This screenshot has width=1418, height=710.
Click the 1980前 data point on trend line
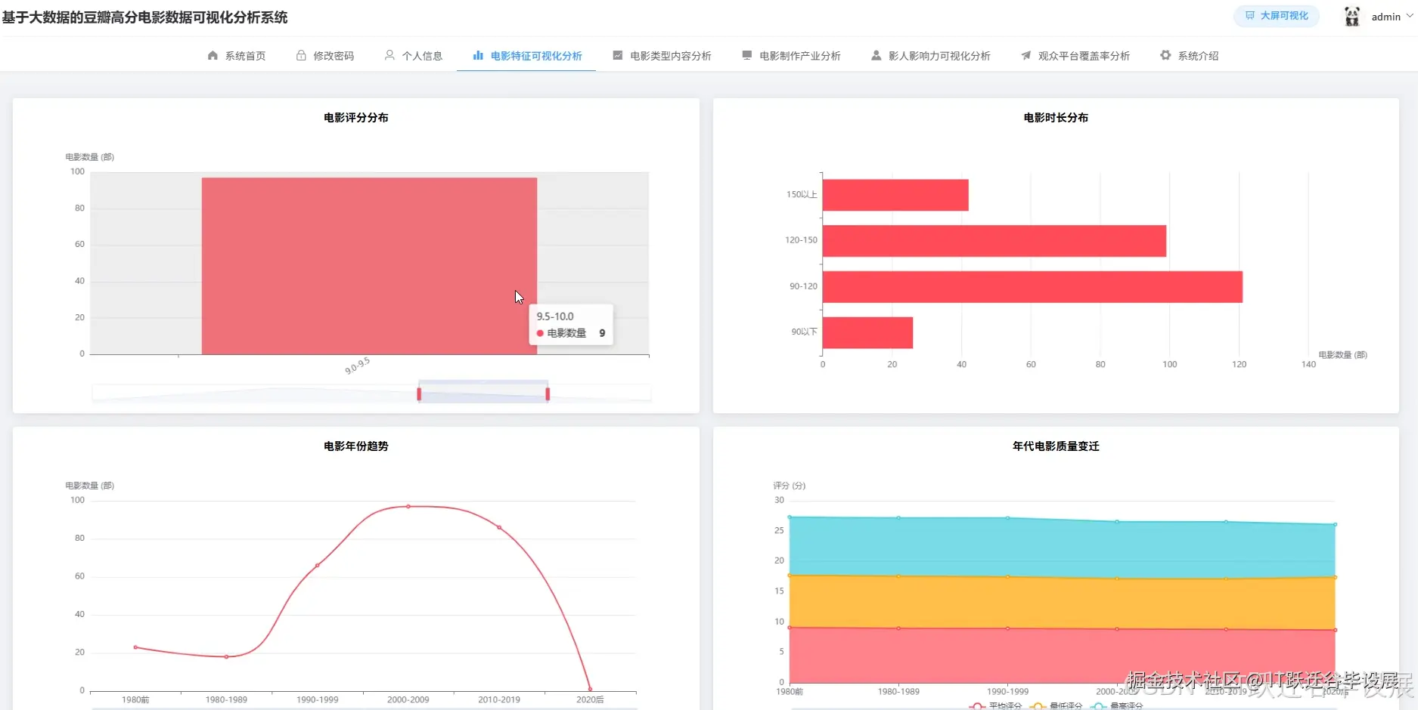[x=135, y=647]
